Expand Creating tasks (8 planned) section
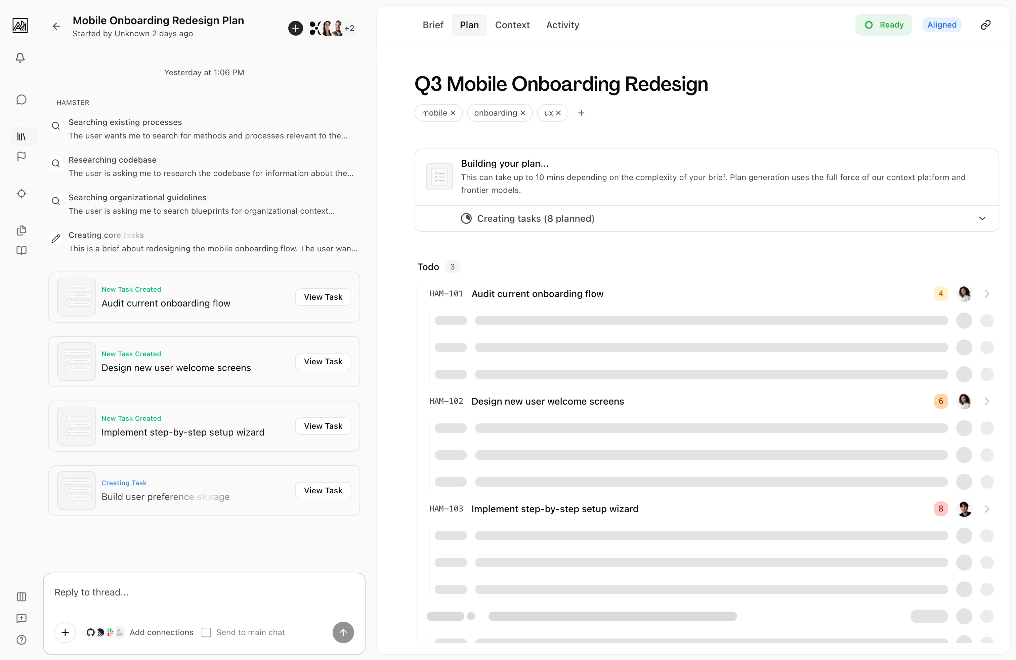 [982, 218]
